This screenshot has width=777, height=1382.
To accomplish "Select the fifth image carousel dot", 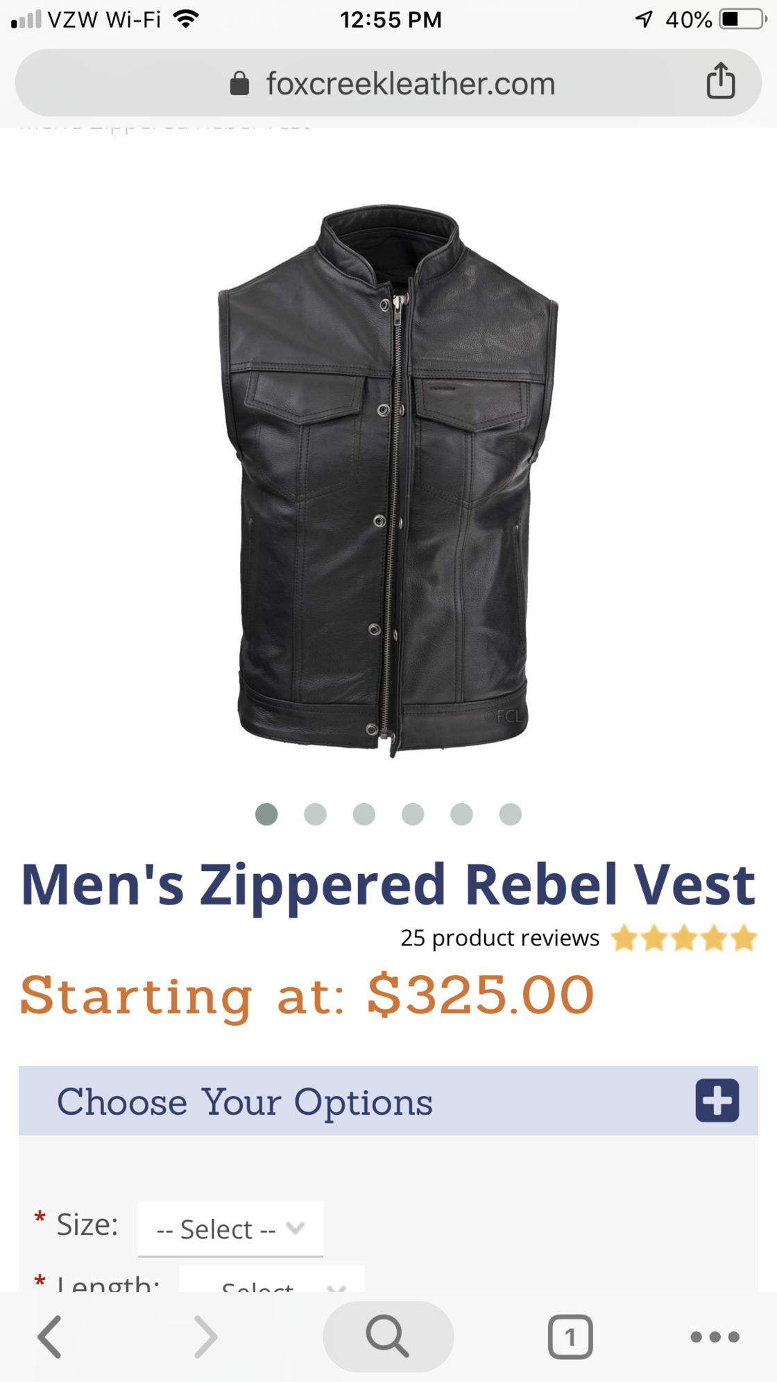I will tap(461, 814).
